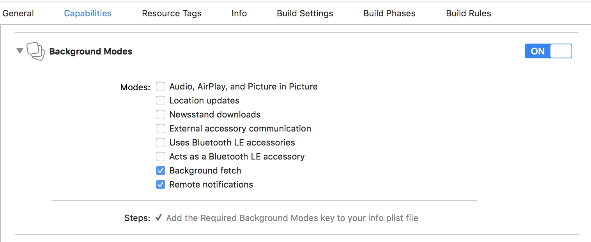This screenshot has height=242, width=591.
Task: Tick External accessory communication checkbox
Action: pos(161,128)
